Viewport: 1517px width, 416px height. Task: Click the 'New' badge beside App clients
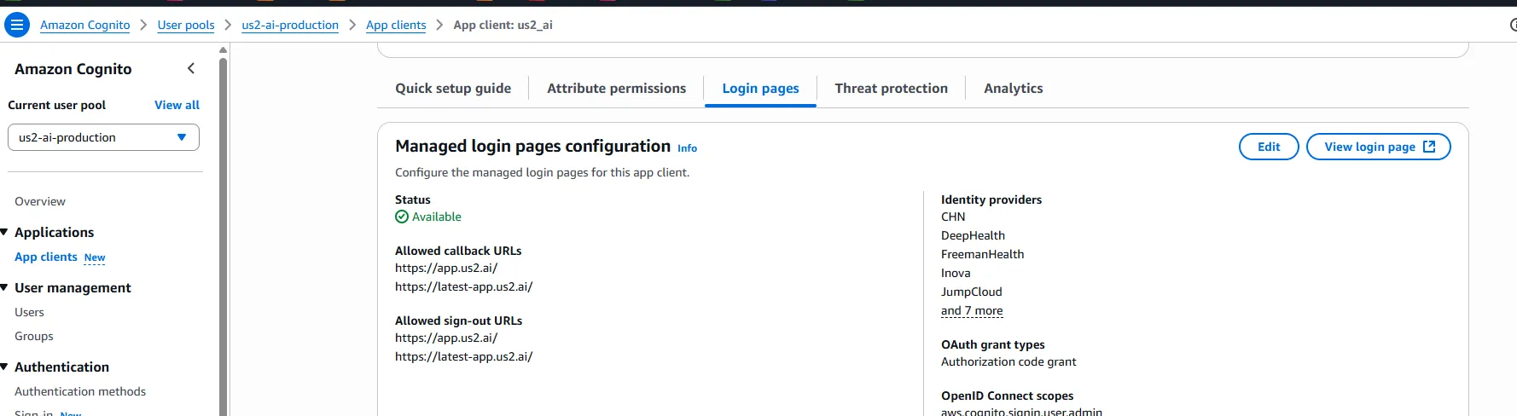[95, 257]
